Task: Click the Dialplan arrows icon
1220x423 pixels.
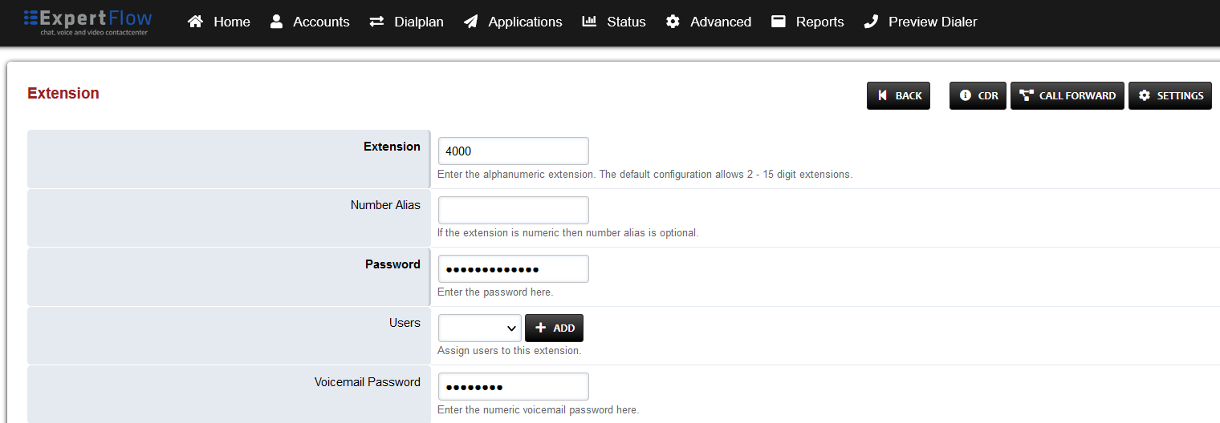Action: (376, 22)
